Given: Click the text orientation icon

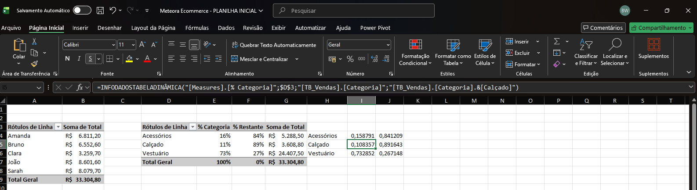Looking at the screenshot, I should (x=207, y=45).
